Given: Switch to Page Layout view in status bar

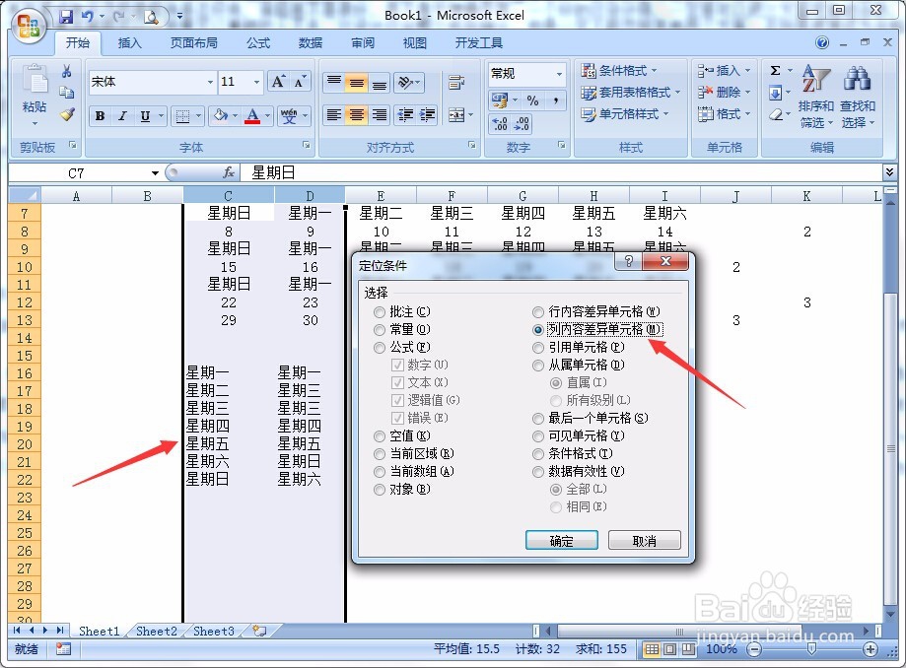Looking at the screenshot, I should tap(669, 649).
